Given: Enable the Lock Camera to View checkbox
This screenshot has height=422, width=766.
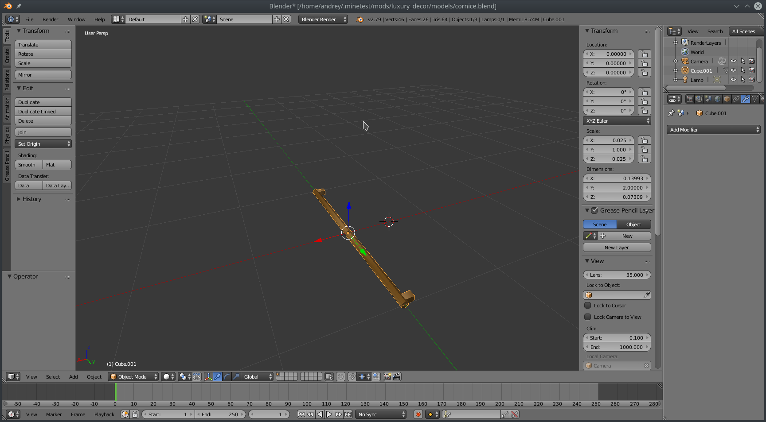Looking at the screenshot, I should point(587,317).
